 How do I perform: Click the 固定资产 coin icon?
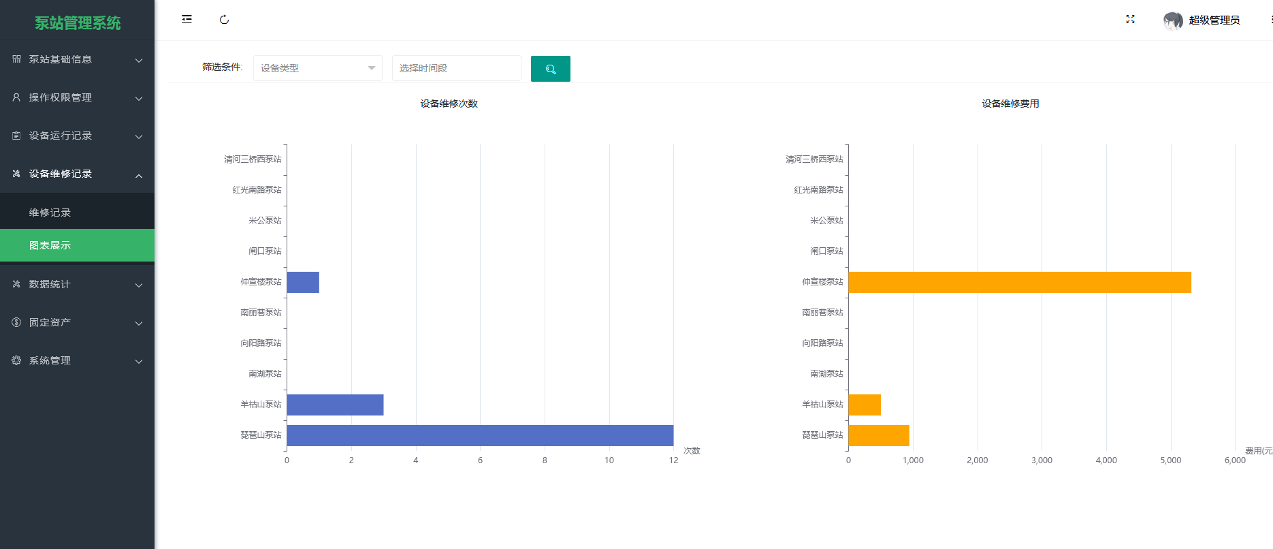tap(16, 322)
